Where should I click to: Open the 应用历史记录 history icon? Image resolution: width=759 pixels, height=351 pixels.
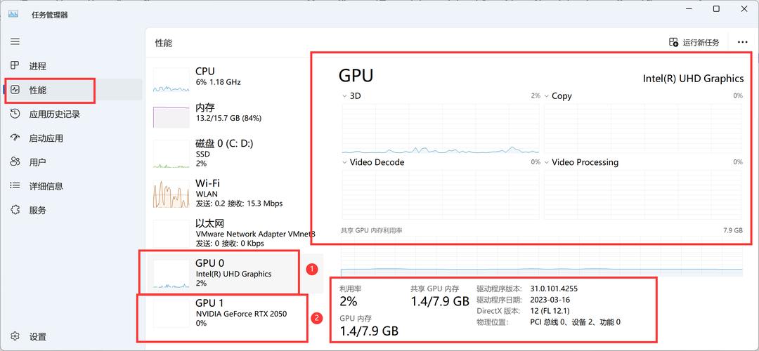pos(15,114)
